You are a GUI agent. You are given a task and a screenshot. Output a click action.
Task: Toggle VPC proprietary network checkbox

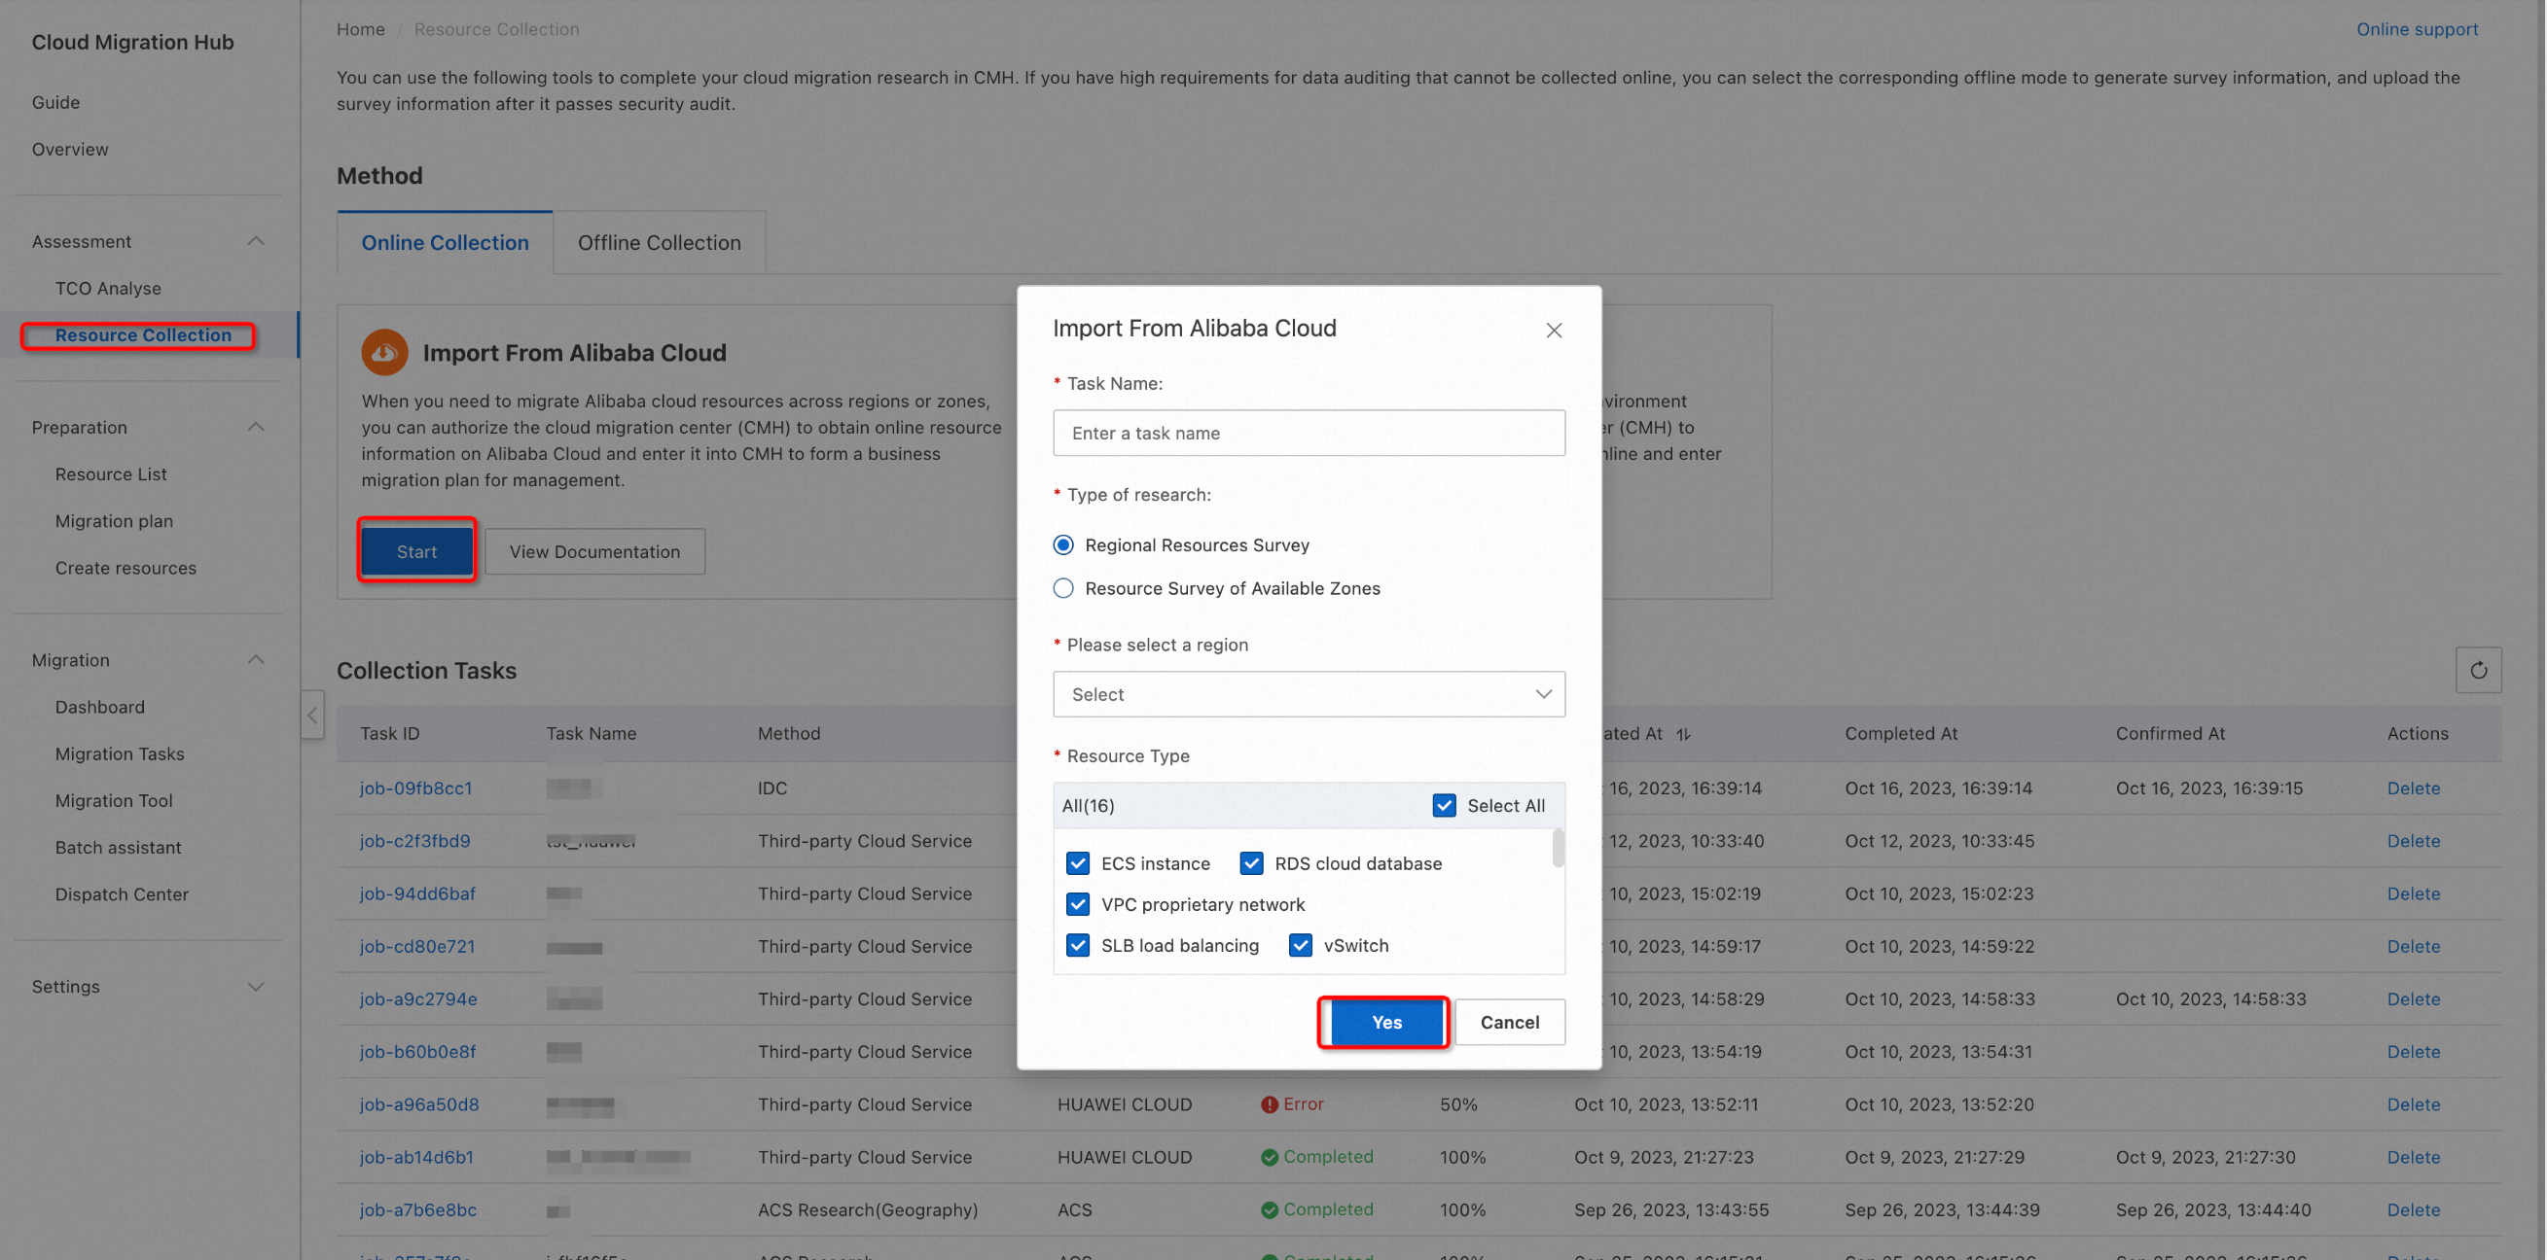(1078, 904)
